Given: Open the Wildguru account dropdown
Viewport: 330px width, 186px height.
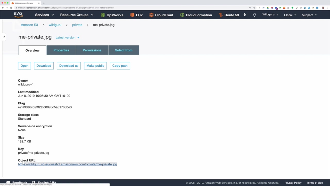Looking at the screenshot, I should pyautogui.click(x=270, y=15).
